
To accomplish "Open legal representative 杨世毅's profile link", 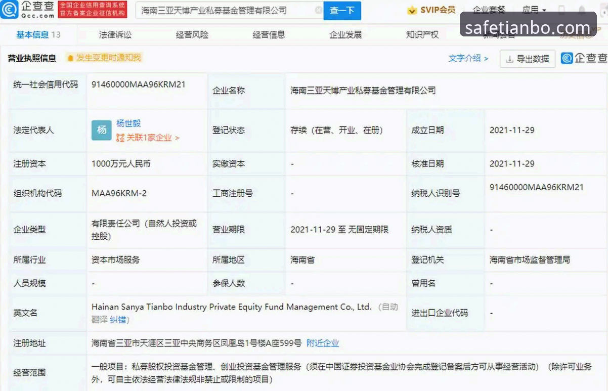I will [x=128, y=123].
